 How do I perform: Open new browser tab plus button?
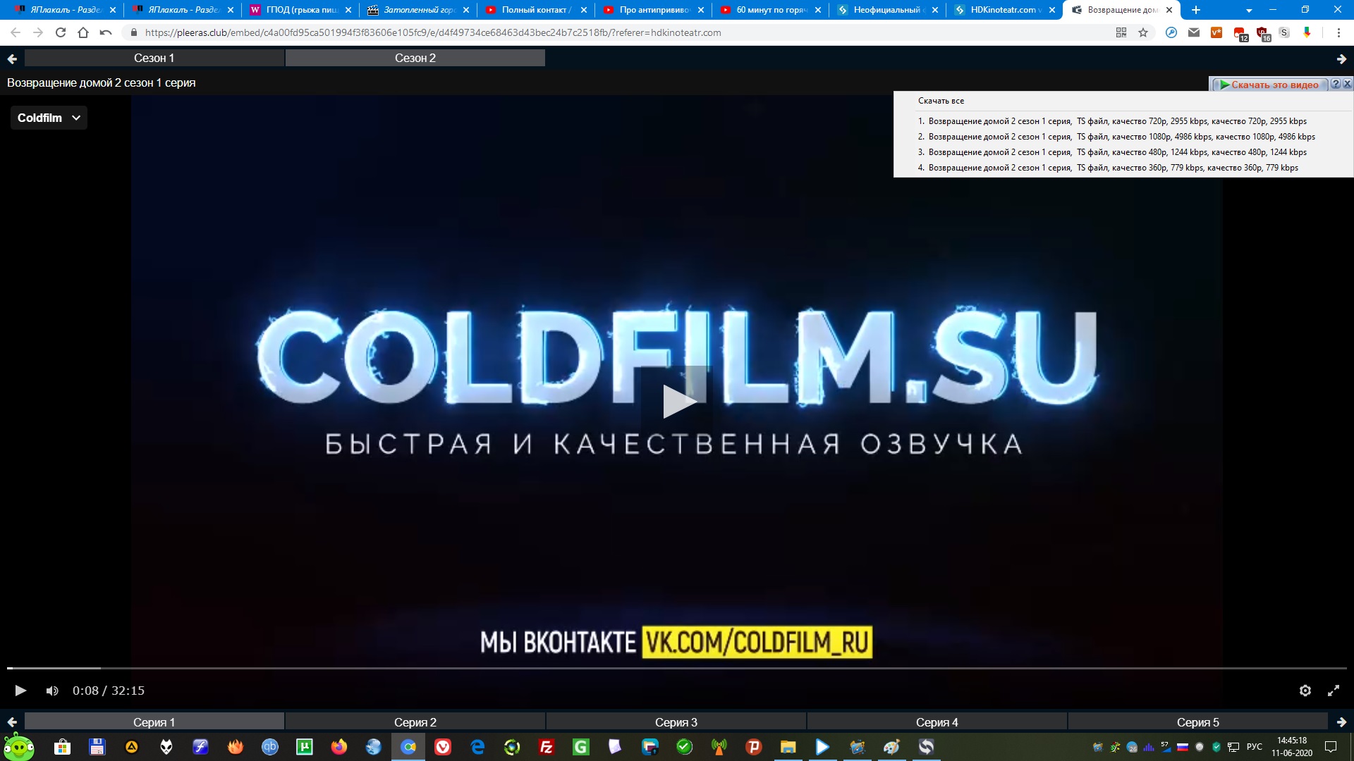[x=1196, y=10]
